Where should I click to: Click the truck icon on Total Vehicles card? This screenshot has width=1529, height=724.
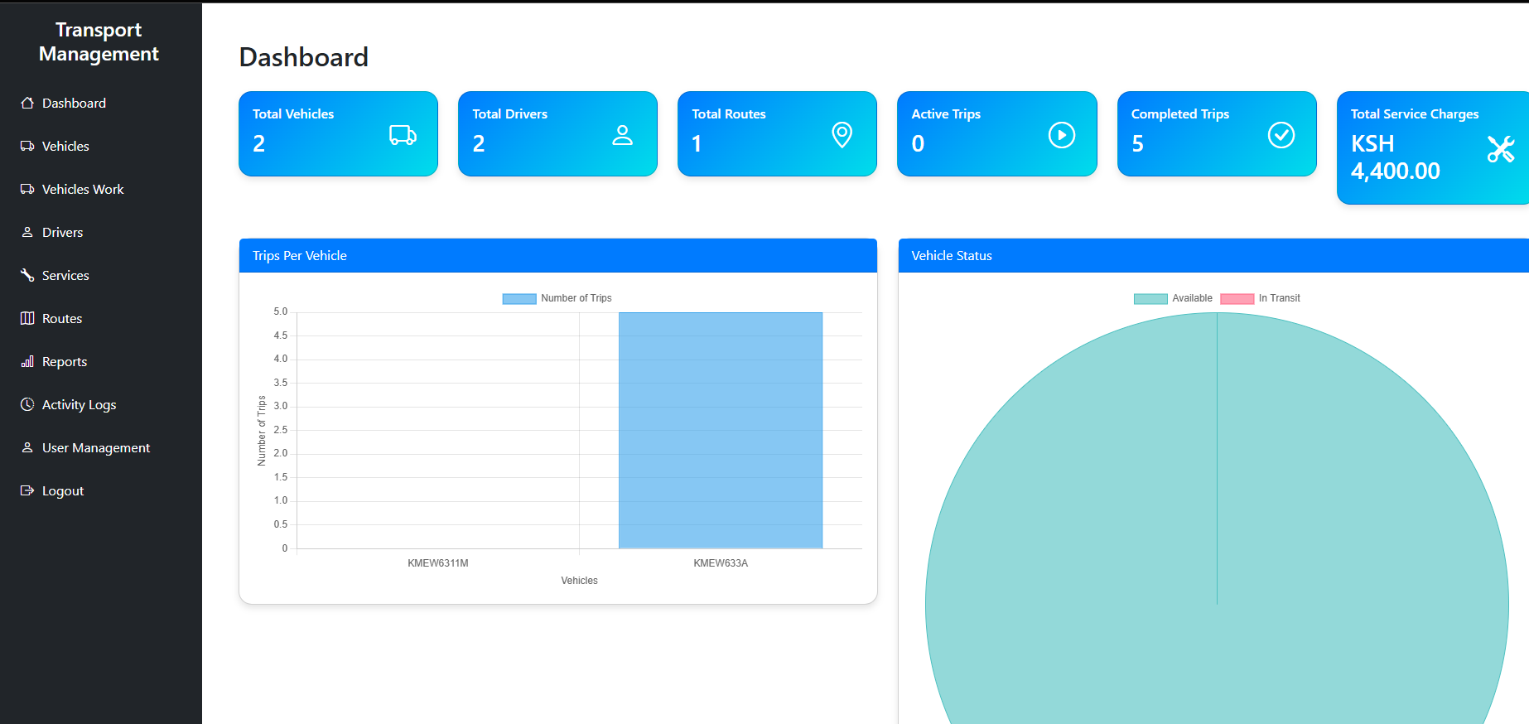(x=403, y=135)
